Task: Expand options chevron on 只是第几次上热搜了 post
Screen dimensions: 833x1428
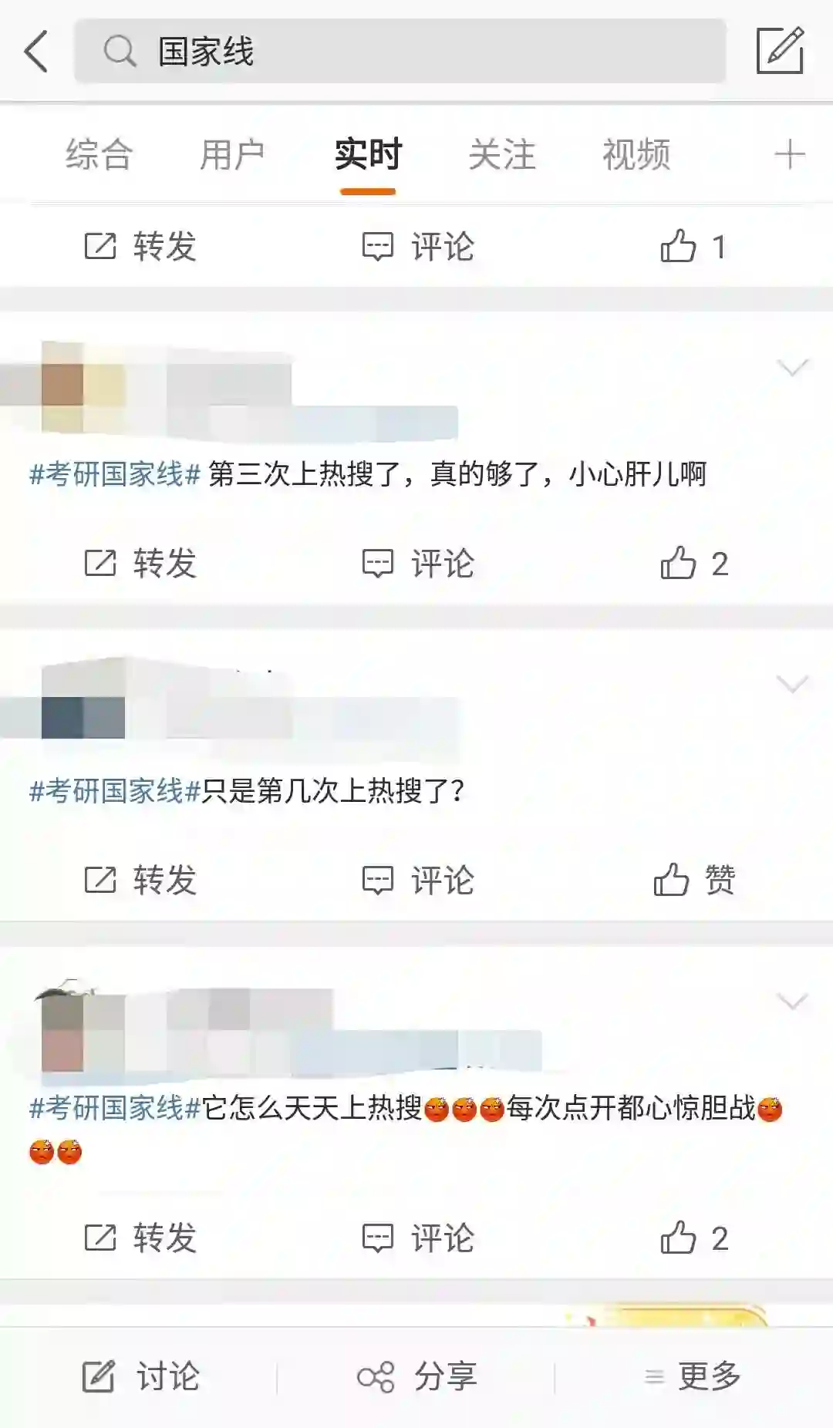Action: (792, 683)
